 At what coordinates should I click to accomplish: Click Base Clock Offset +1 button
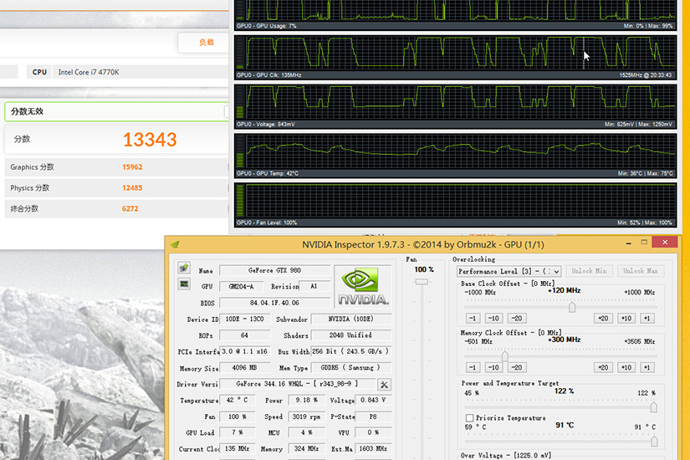click(647, 319)
